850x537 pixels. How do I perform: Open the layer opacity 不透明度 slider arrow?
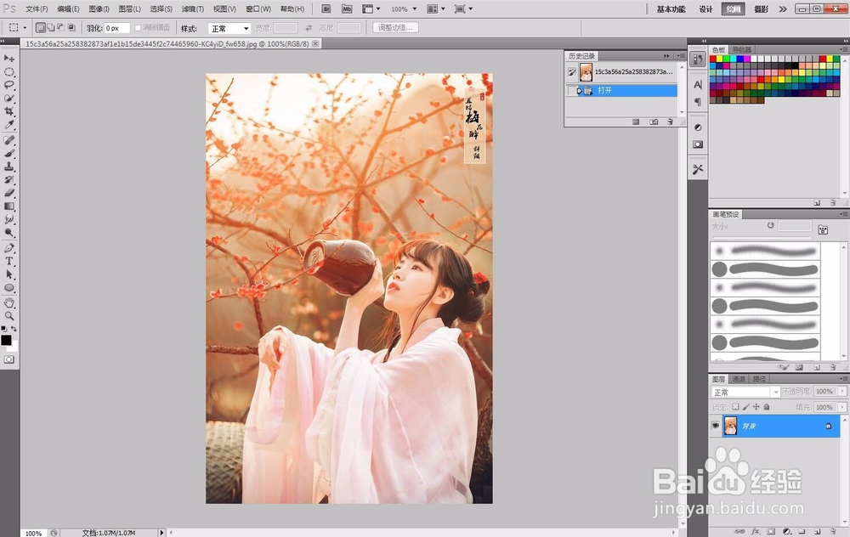click(x=842, y=391)
